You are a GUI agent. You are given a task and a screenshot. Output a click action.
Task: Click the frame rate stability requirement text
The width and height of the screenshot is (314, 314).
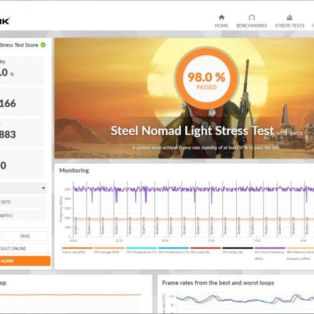206,148
